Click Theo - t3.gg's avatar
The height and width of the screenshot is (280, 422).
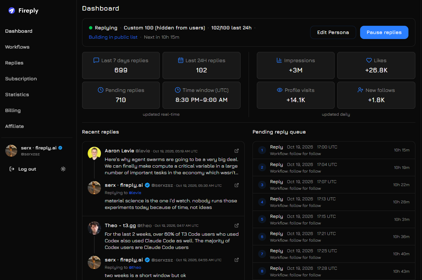pyautogui.click(x=94, y=228)
